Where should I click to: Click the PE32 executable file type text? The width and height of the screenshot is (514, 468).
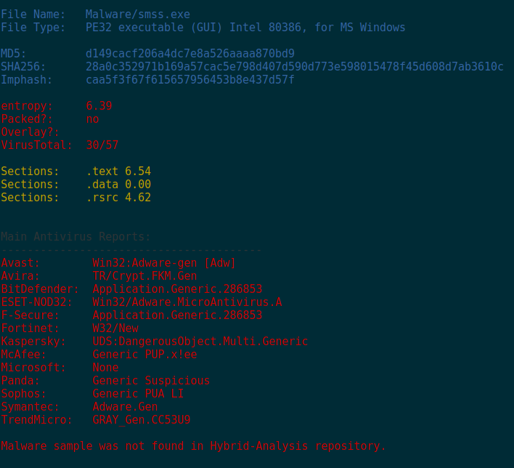coord(245,28)
